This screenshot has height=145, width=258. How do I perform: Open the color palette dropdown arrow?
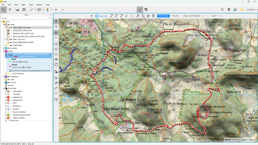pos(51,10)
